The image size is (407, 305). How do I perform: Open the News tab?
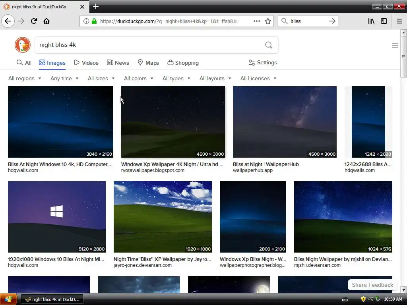(118, 63)
